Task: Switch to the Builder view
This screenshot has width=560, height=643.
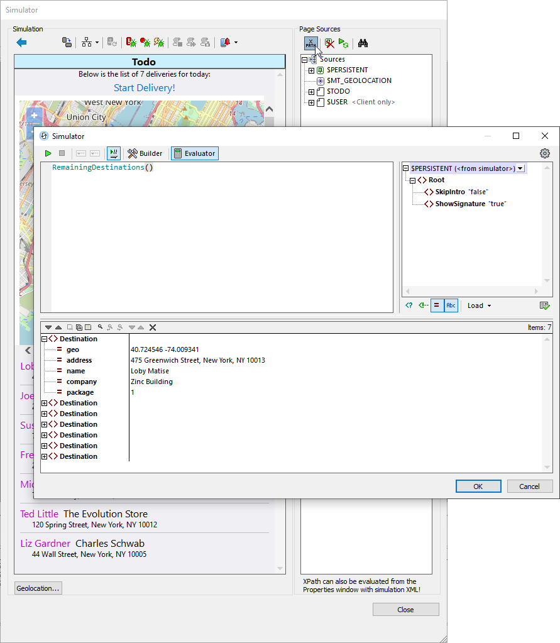Action: [145, 153]
